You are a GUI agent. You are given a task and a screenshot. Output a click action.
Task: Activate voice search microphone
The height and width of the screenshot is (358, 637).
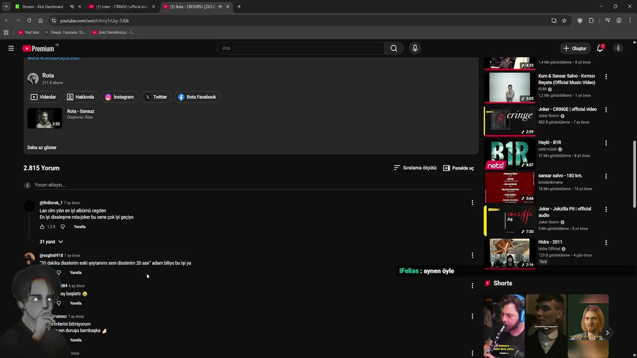coord(415,48)
